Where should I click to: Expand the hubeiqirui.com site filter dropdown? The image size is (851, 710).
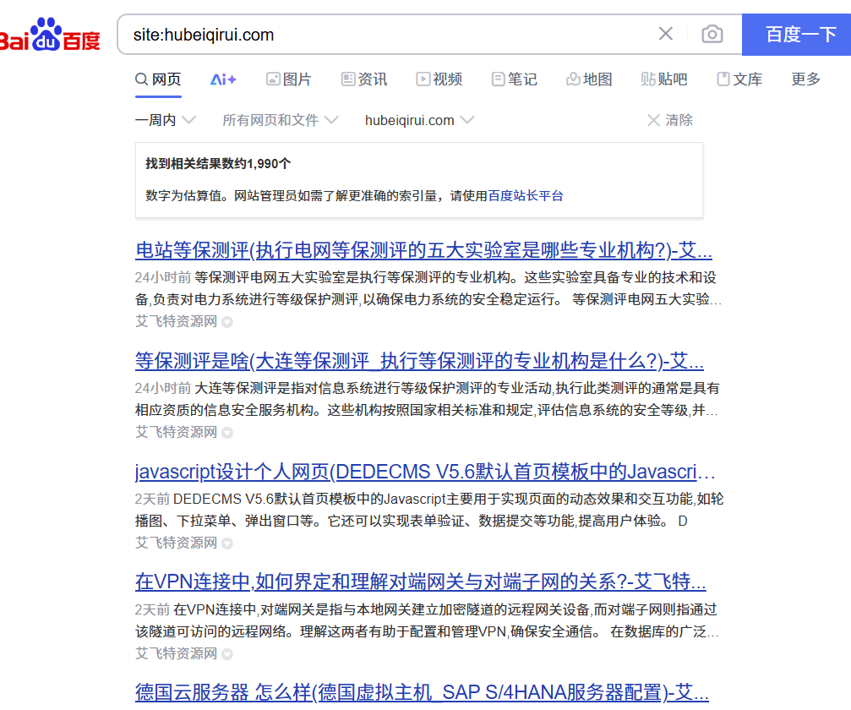[419, 120]
